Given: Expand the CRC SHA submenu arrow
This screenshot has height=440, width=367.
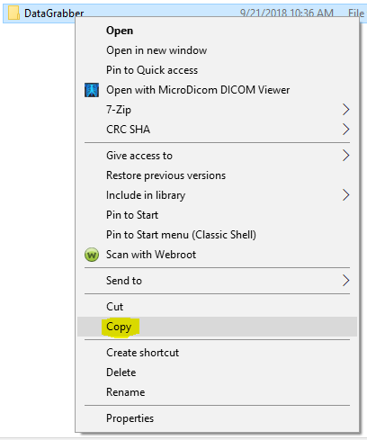Looking at the screenshot, I should [x=346, y=130].
